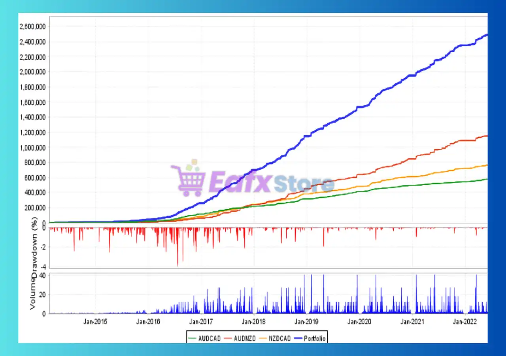
Task: Select the AUDNZD legend label
Action: pos(245,338)
